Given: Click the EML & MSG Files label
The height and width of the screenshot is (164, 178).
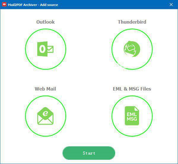Looking at the screenshot, I should coord(132,89).
